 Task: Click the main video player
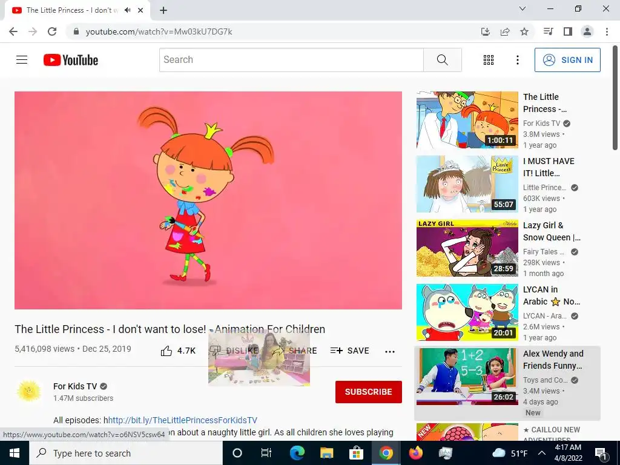pyautogui.click(x=208, y=200)
